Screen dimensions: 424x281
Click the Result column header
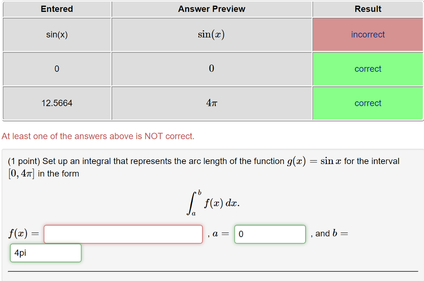(368, 9)
